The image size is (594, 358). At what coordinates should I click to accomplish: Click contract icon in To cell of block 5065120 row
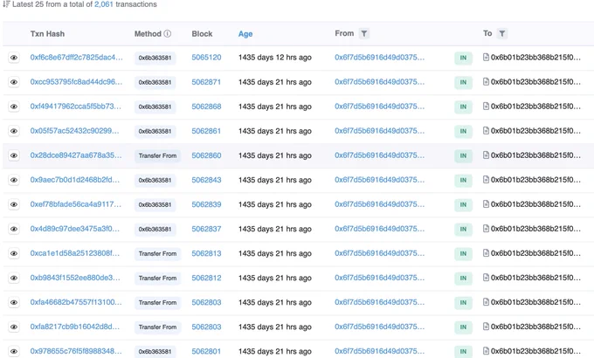click(486, 58)
